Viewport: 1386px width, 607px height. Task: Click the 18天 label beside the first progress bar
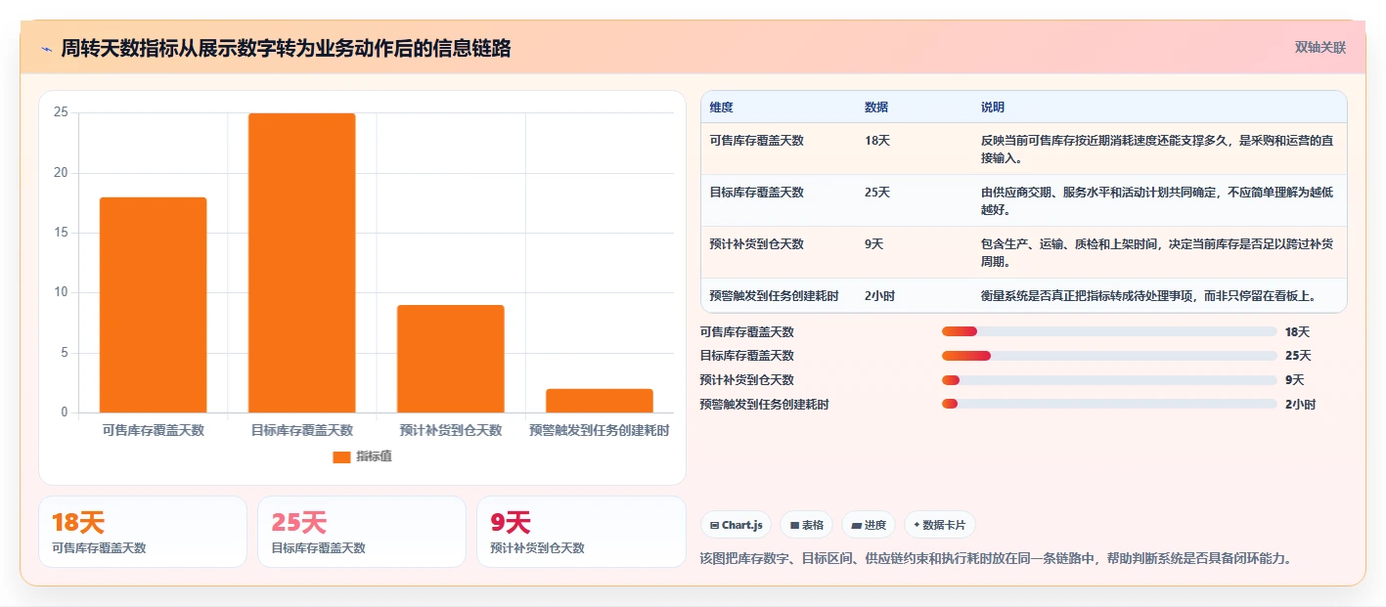coord(1297,332)
